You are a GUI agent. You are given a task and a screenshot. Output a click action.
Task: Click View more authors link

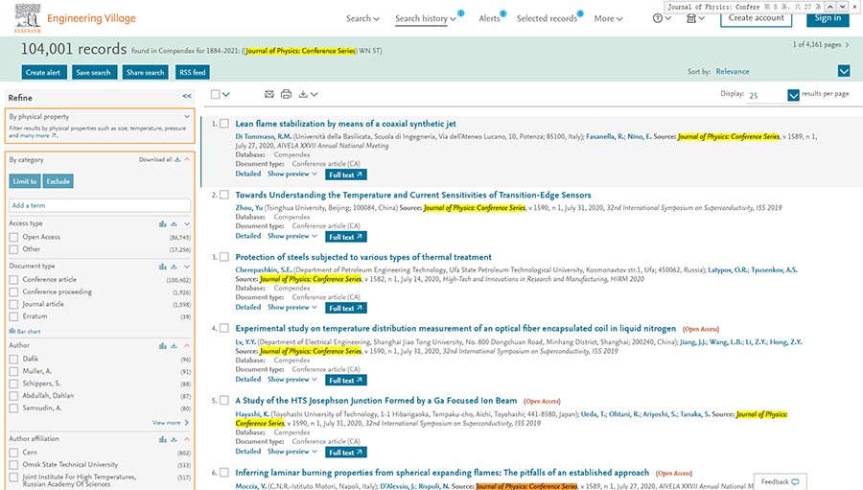click(171, 423)
